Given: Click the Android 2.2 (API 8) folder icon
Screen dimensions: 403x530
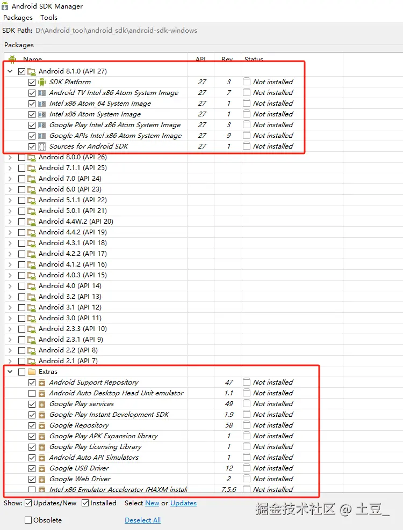Looking at the screenshot, I should coord(32,350).
